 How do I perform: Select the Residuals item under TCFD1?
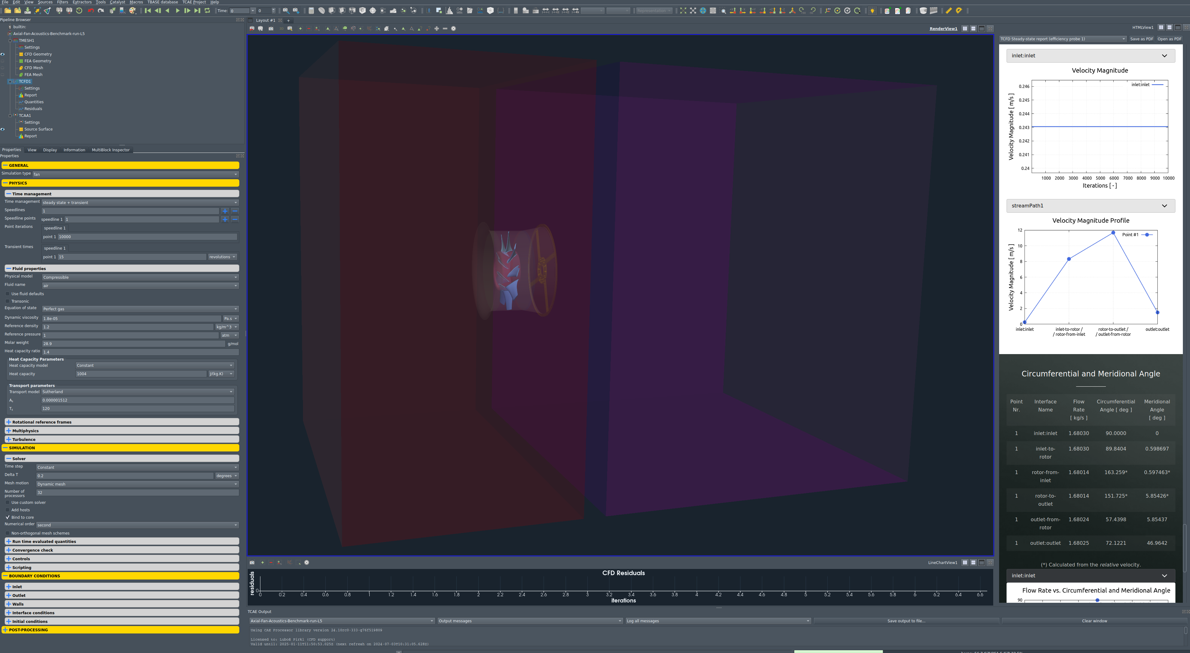(33, 109)
